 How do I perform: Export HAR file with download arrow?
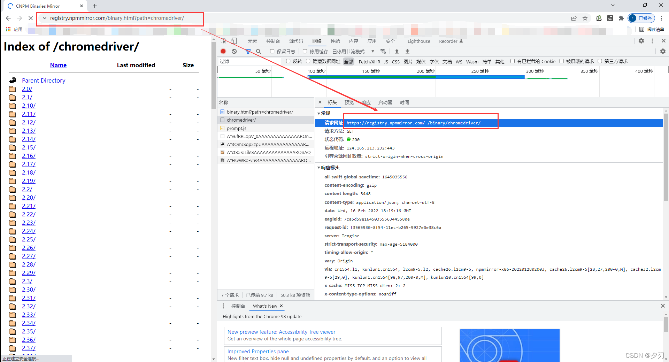tap(407, 51)
